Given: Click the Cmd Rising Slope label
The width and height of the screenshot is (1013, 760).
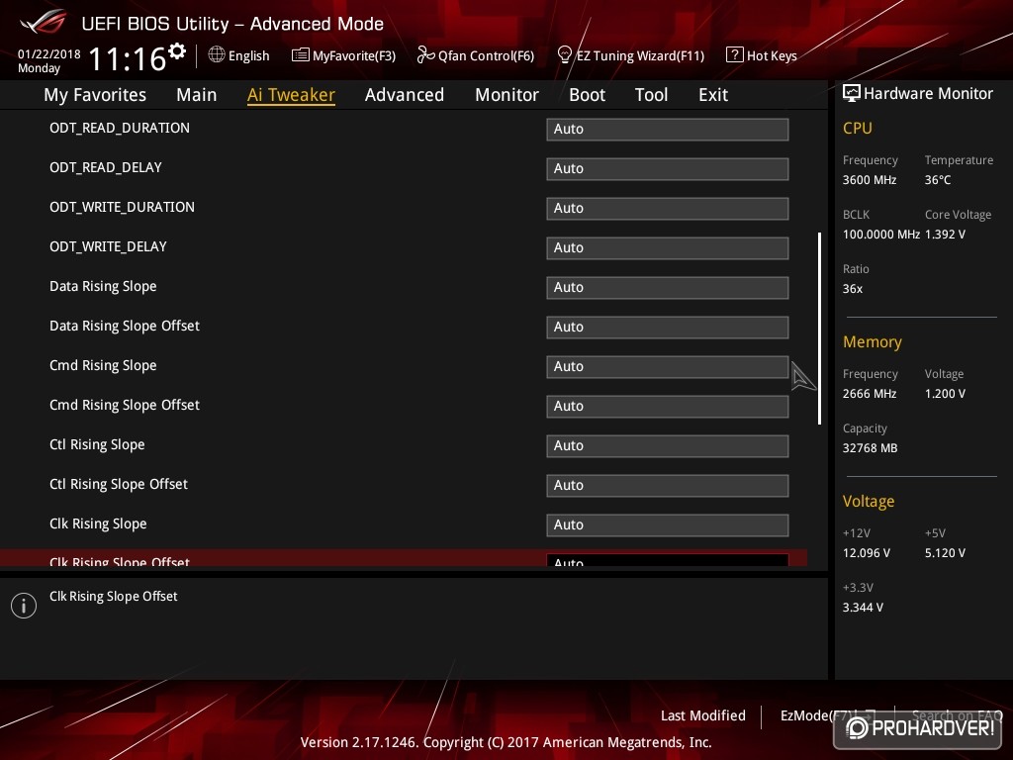Looking at the screenshot, I should 103,365.
